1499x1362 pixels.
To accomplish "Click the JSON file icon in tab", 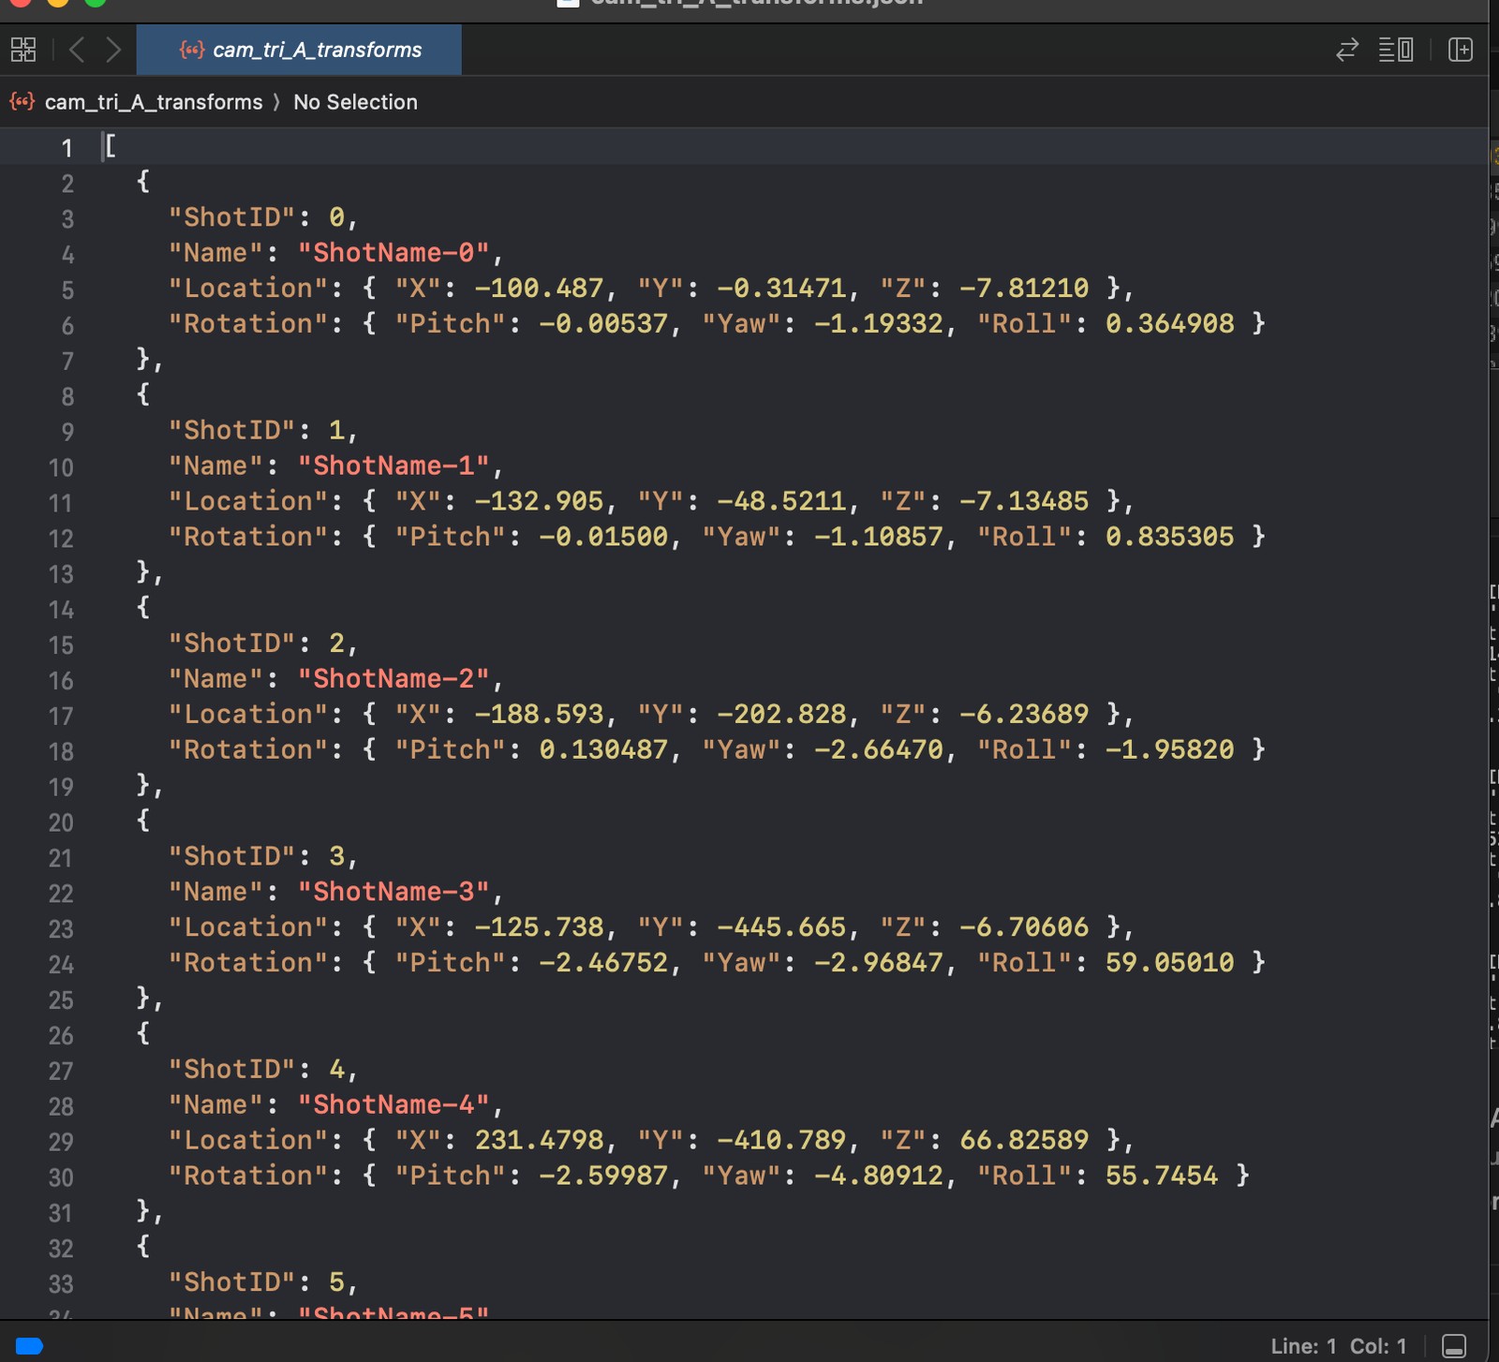I will [x=192, y=50].
